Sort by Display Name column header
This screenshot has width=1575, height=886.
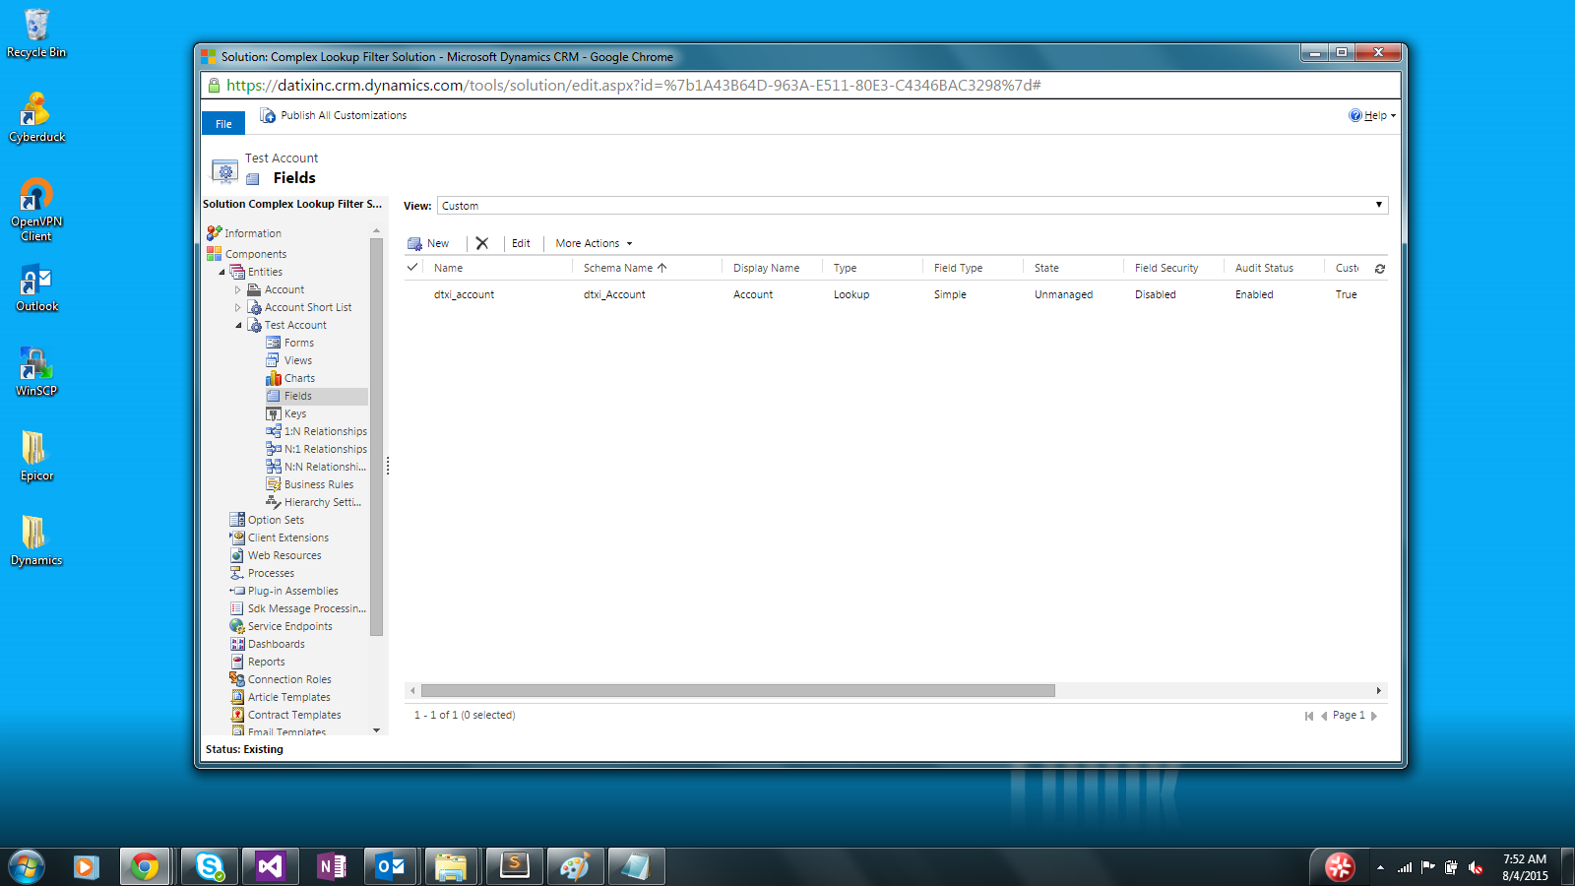(766, 268)
